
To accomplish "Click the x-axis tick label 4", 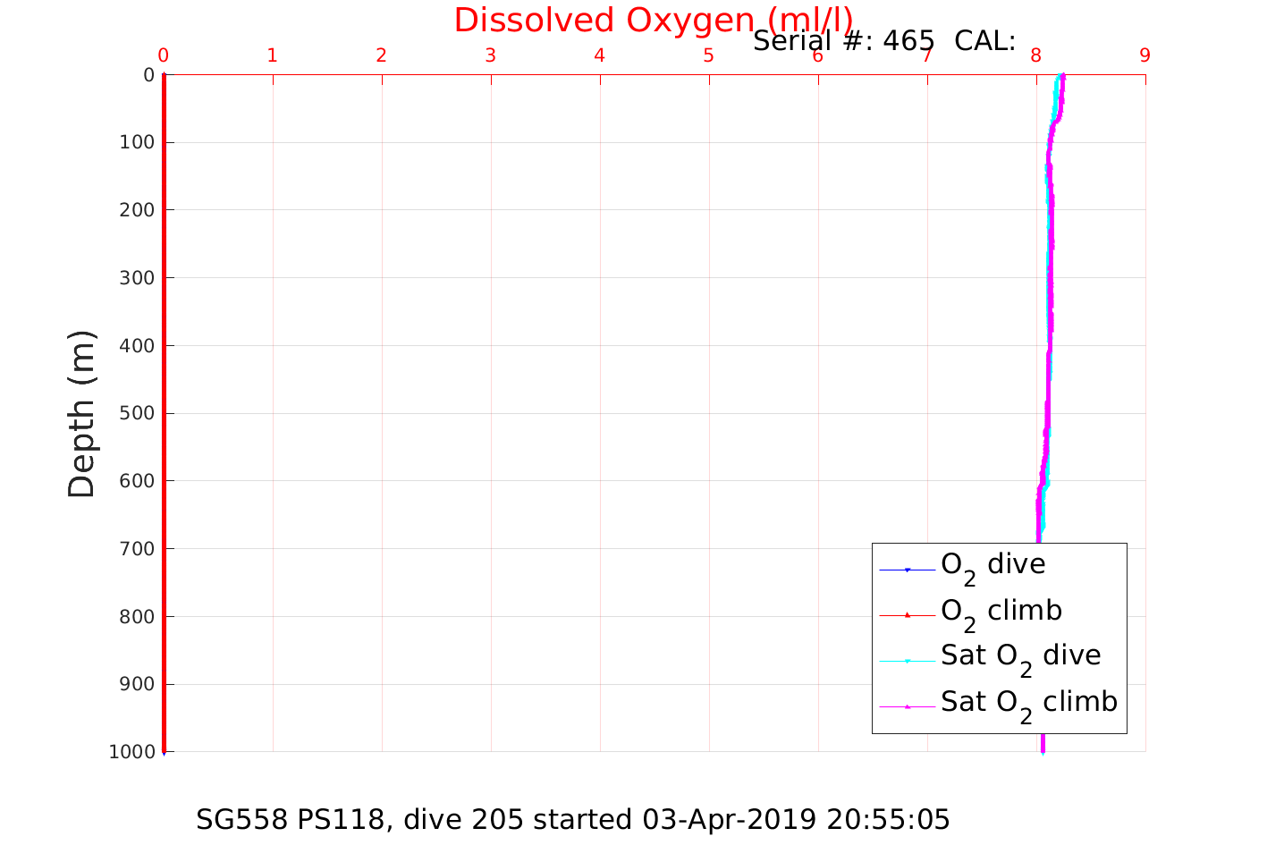I will [x=600, y=55].
